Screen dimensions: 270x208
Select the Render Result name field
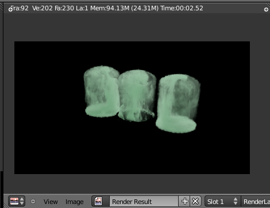[144, 201]
